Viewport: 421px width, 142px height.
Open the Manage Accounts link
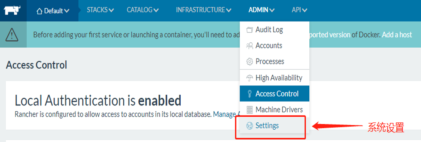click(226, 114)
